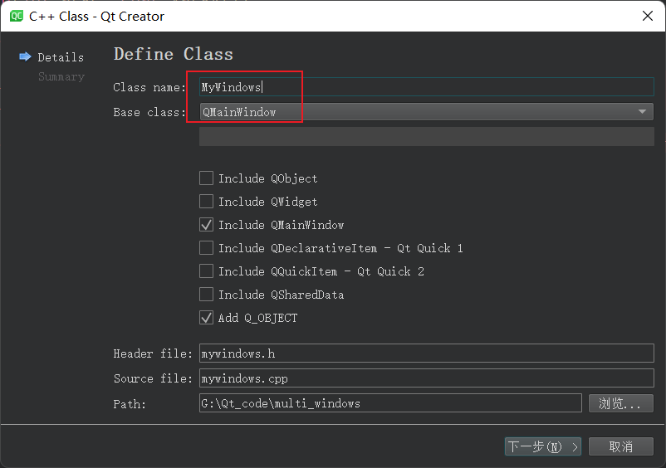Close the C++ Class dialog window

pyautogui.click(x=647, y=16)
